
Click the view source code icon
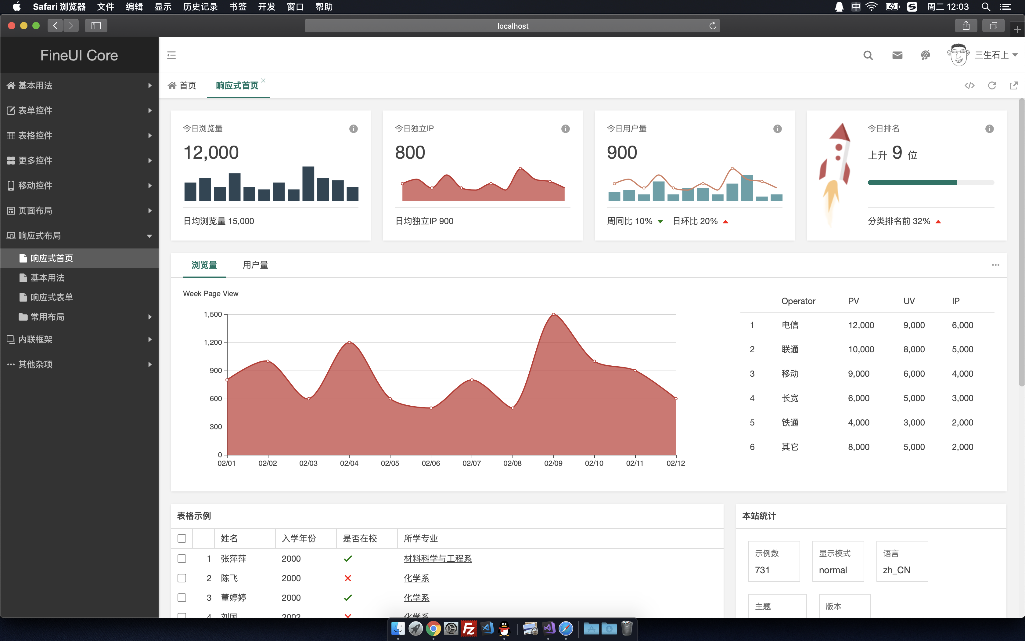coord(969,86)
